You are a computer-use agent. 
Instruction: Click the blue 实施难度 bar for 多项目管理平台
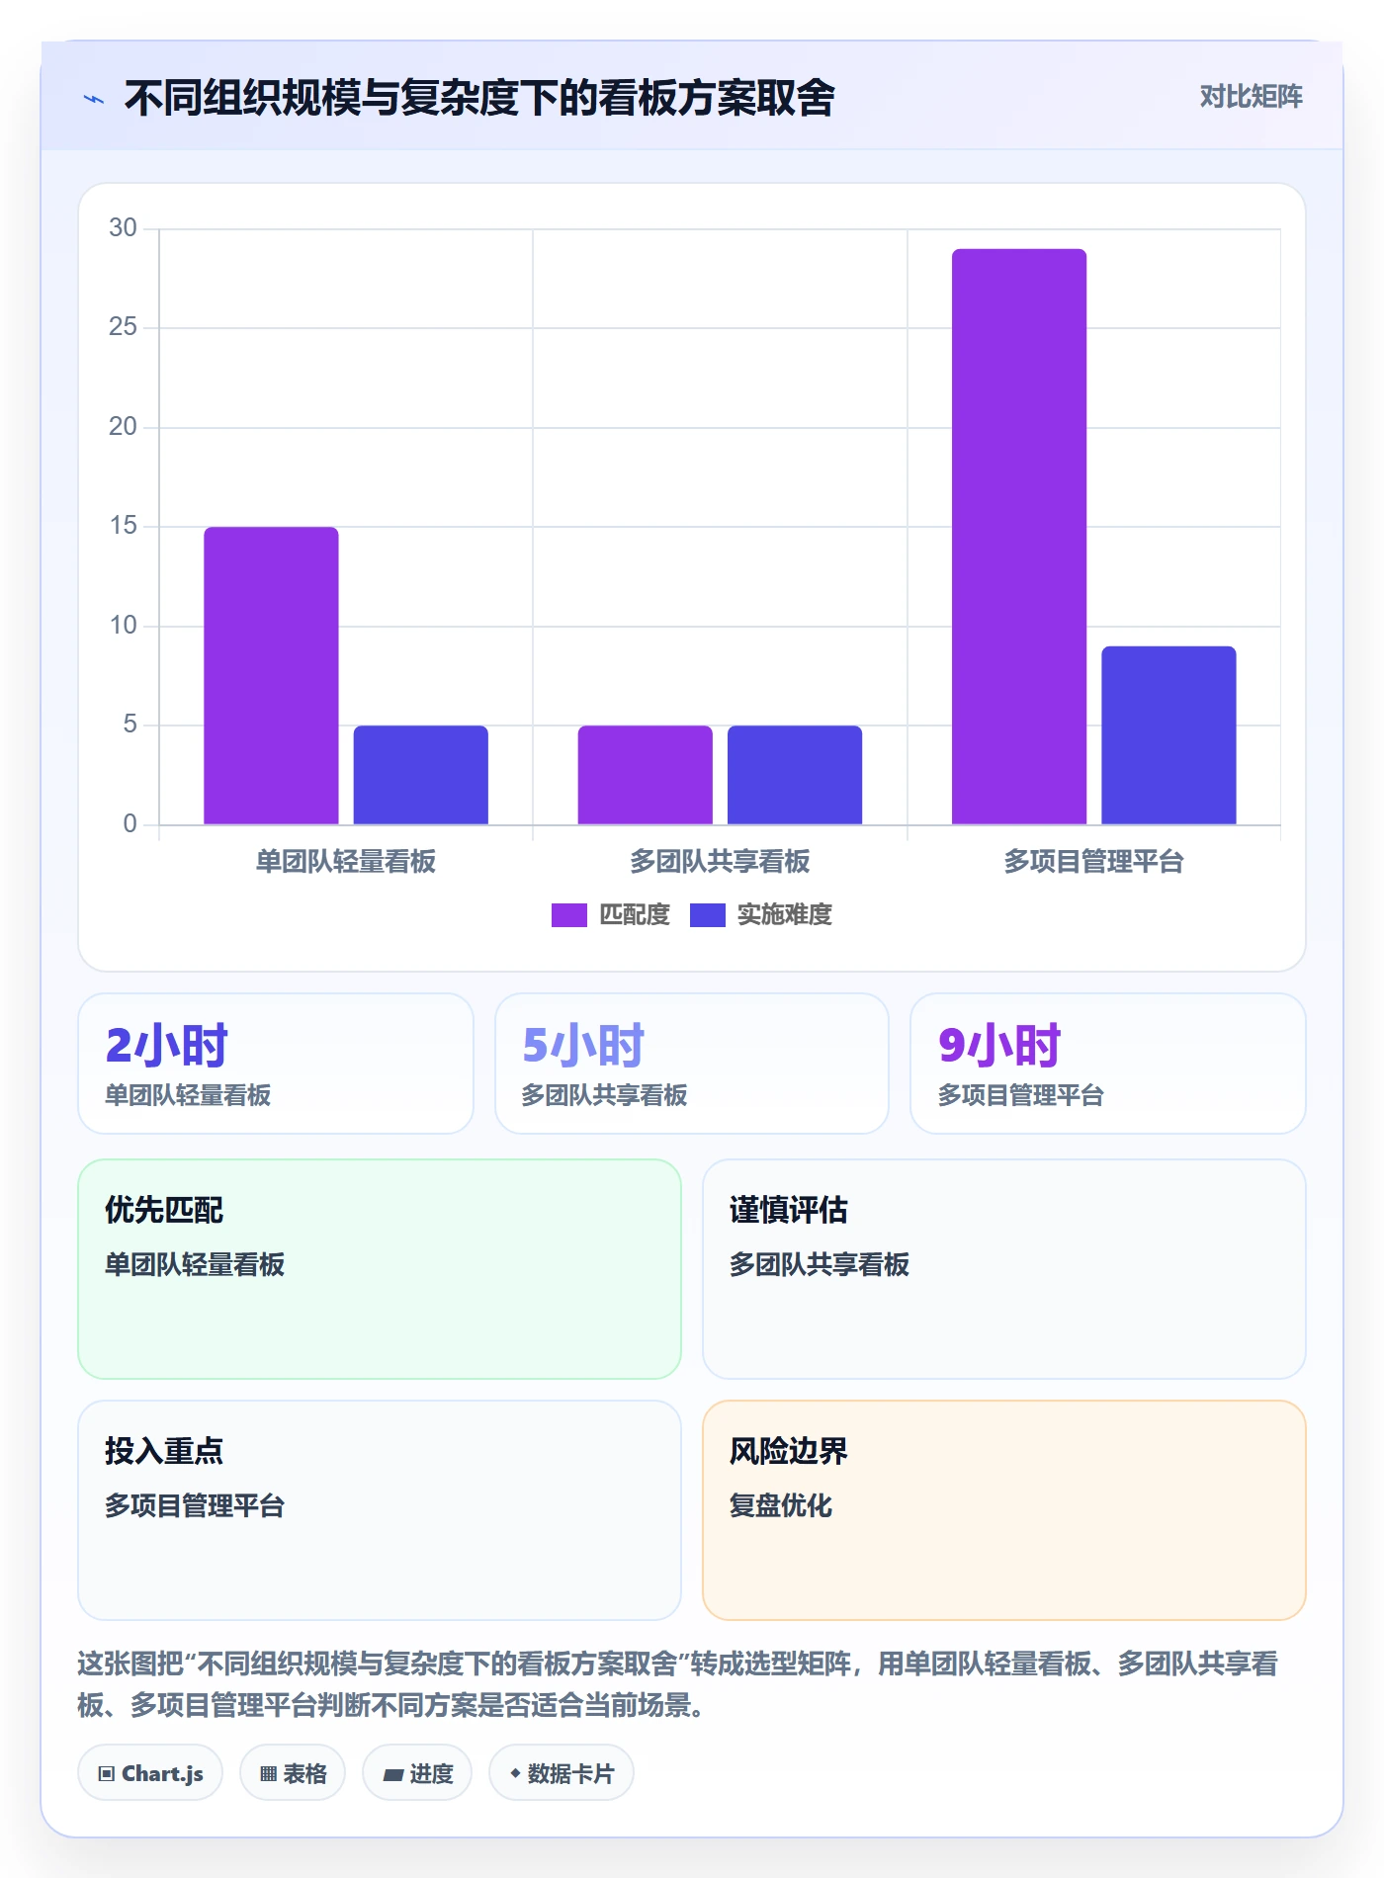1168,735
